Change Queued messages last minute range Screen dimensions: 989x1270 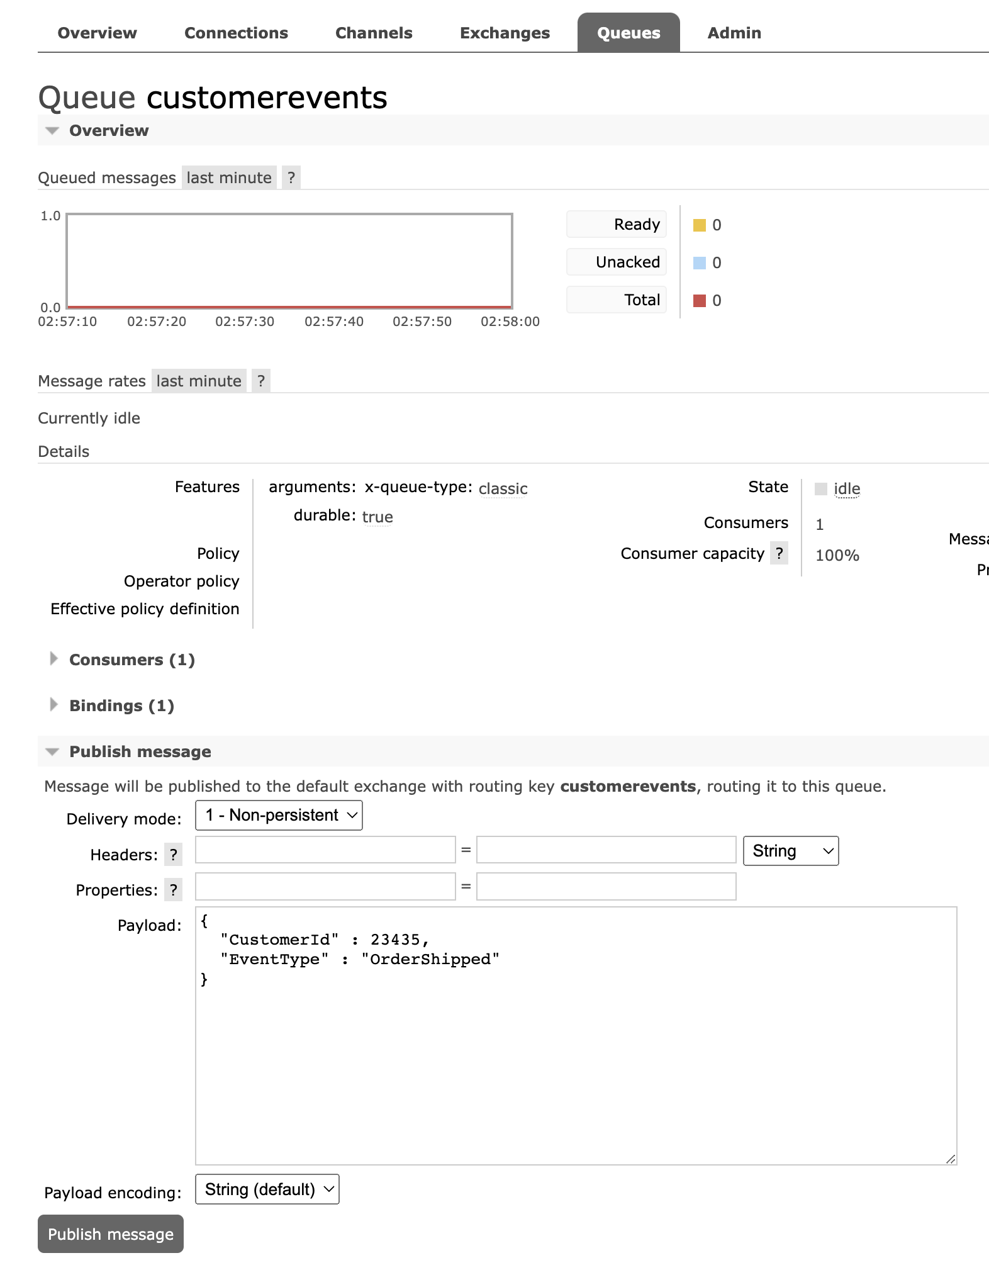[x=229, y=177]
